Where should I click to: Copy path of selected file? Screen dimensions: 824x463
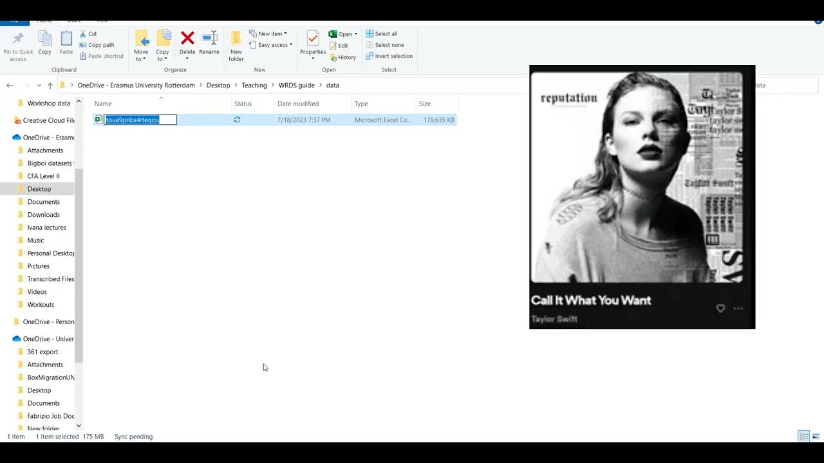[x=97, y=45]
